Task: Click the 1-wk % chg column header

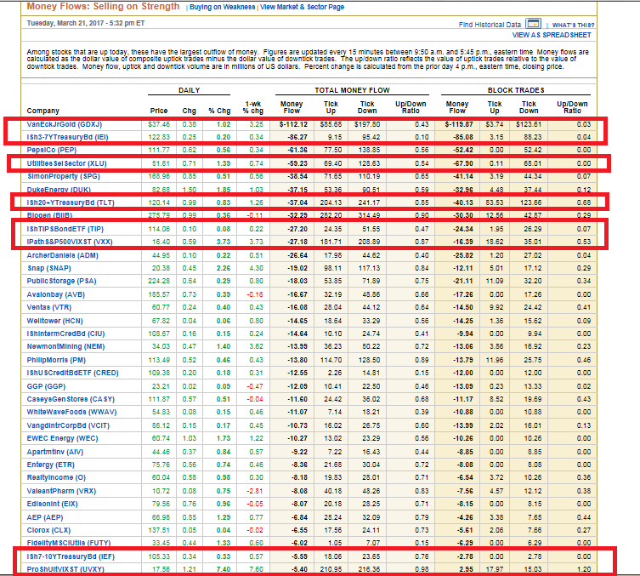Action: click(x=252, y=106)
